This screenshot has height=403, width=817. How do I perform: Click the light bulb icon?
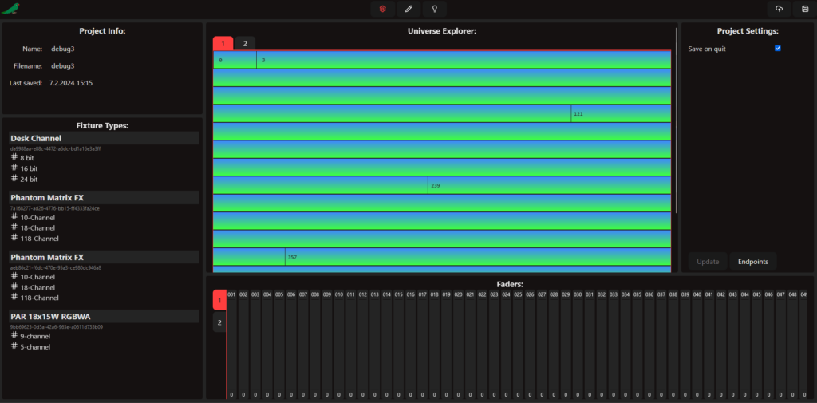[x=434, y=9]
